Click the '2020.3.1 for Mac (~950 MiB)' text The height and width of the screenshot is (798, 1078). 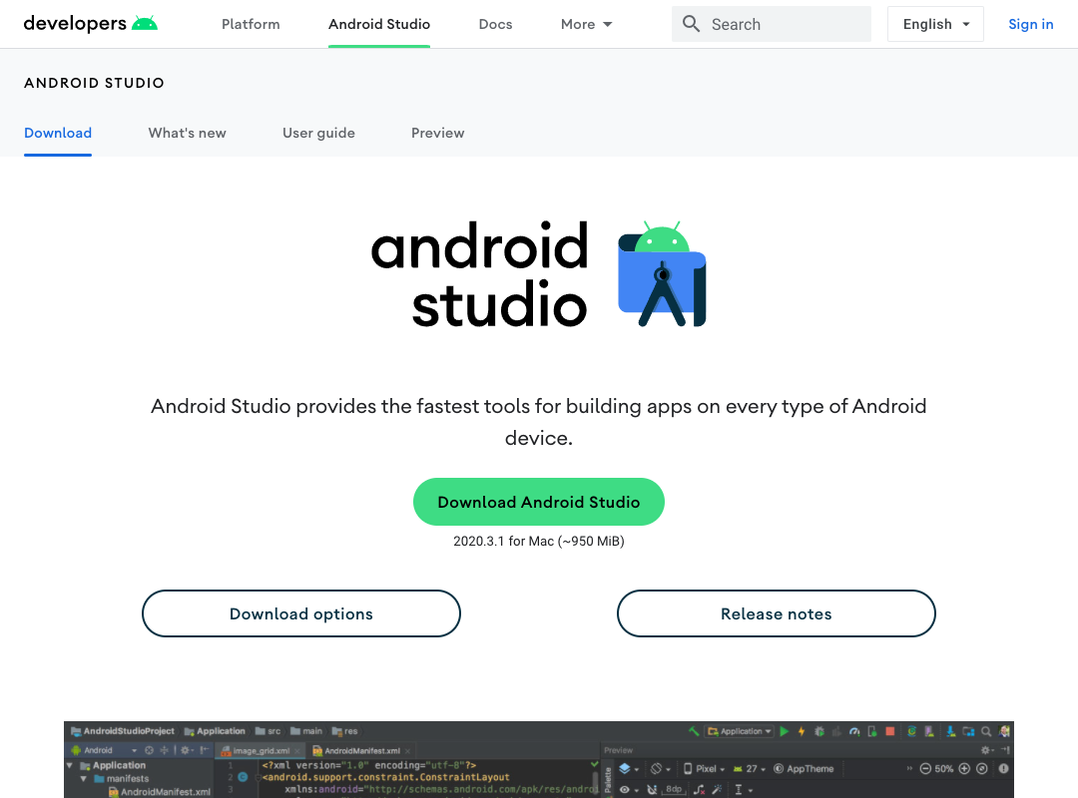539,541
